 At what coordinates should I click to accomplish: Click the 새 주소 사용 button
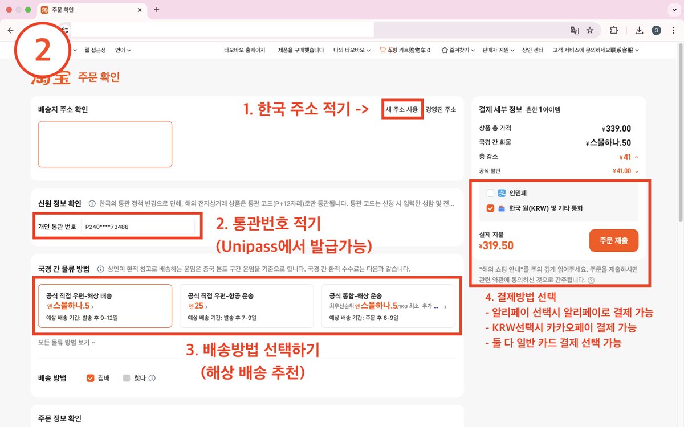pyautogui.click(x=401, y=109)
